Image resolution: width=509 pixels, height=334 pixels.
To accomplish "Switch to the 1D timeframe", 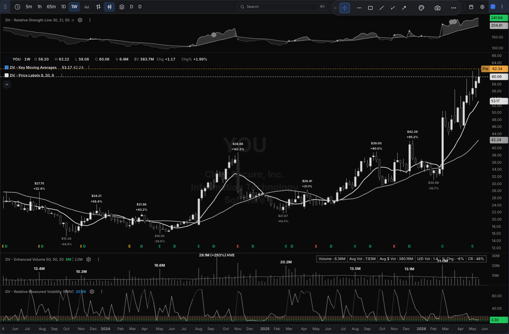I will 64,7.
